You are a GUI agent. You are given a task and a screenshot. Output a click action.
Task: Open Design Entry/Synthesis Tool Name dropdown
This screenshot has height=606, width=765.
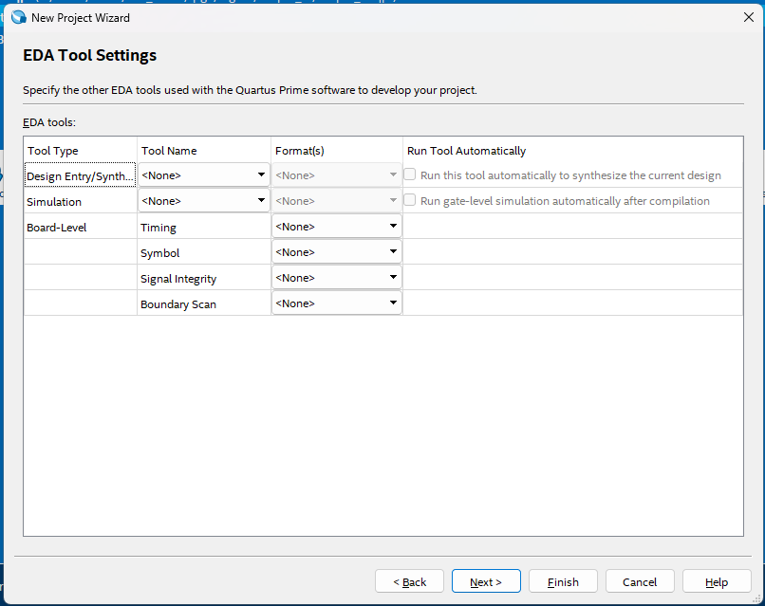[x=204, y=175]
